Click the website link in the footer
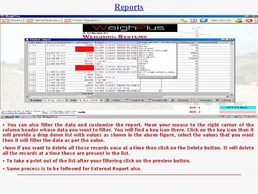Image resolution: width=258 pixels, height=194 pixels. point(16,113)
